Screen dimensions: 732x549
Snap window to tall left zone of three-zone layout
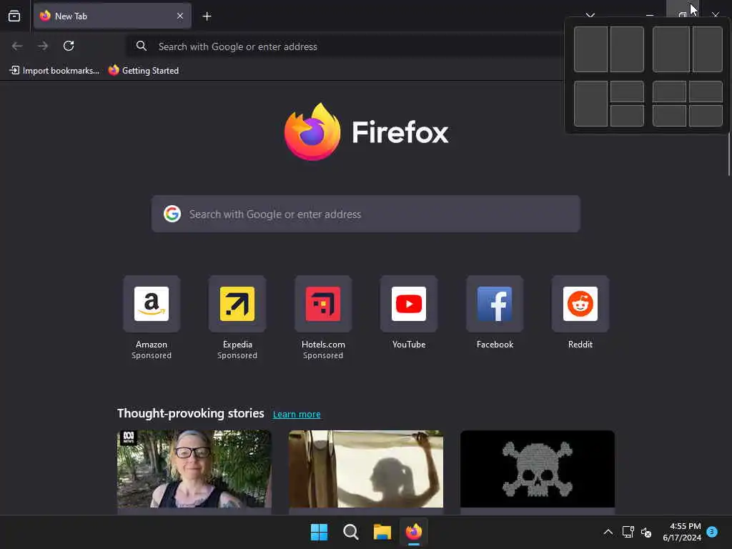click(x=590, y=104)
